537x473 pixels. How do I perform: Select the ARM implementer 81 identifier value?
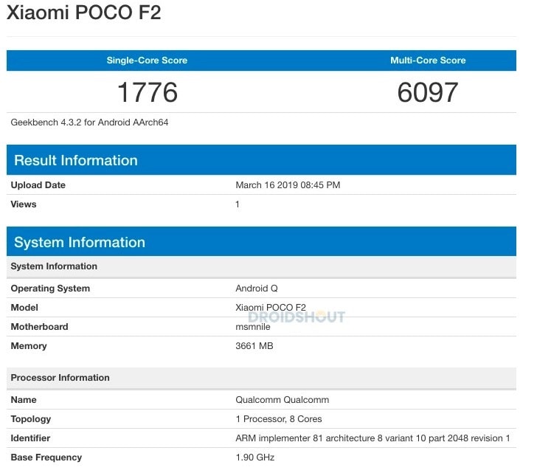(x=373, y=438)
